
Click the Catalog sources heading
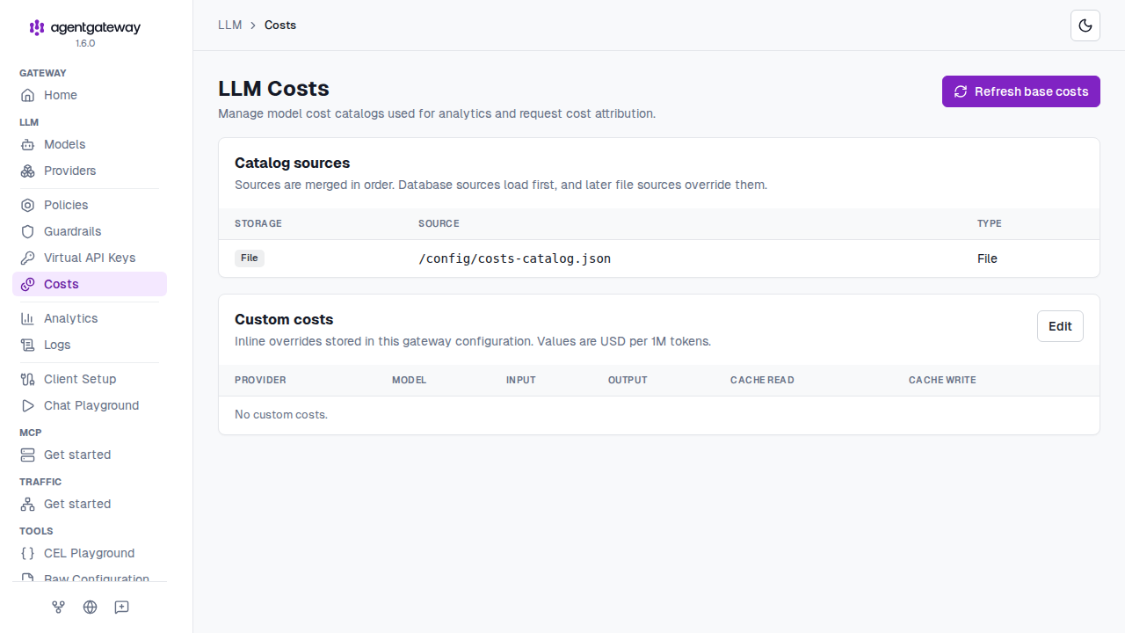(x=292, y=163)
